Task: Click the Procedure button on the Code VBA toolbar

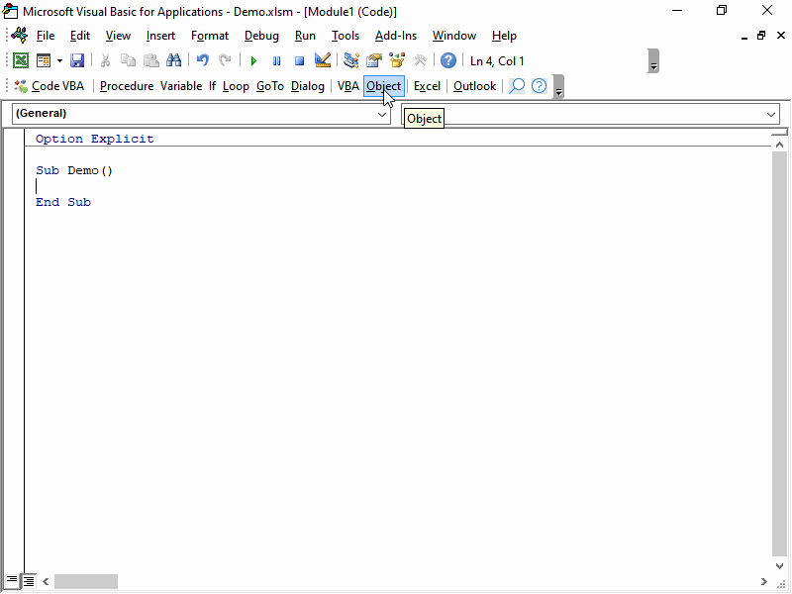Action: [x=127, y=86]
